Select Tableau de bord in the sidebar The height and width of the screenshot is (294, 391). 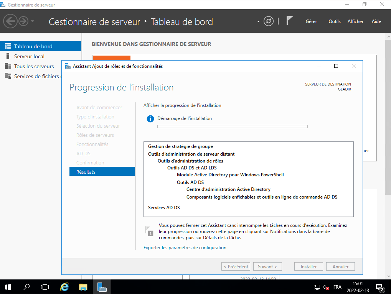pos(41,46)
